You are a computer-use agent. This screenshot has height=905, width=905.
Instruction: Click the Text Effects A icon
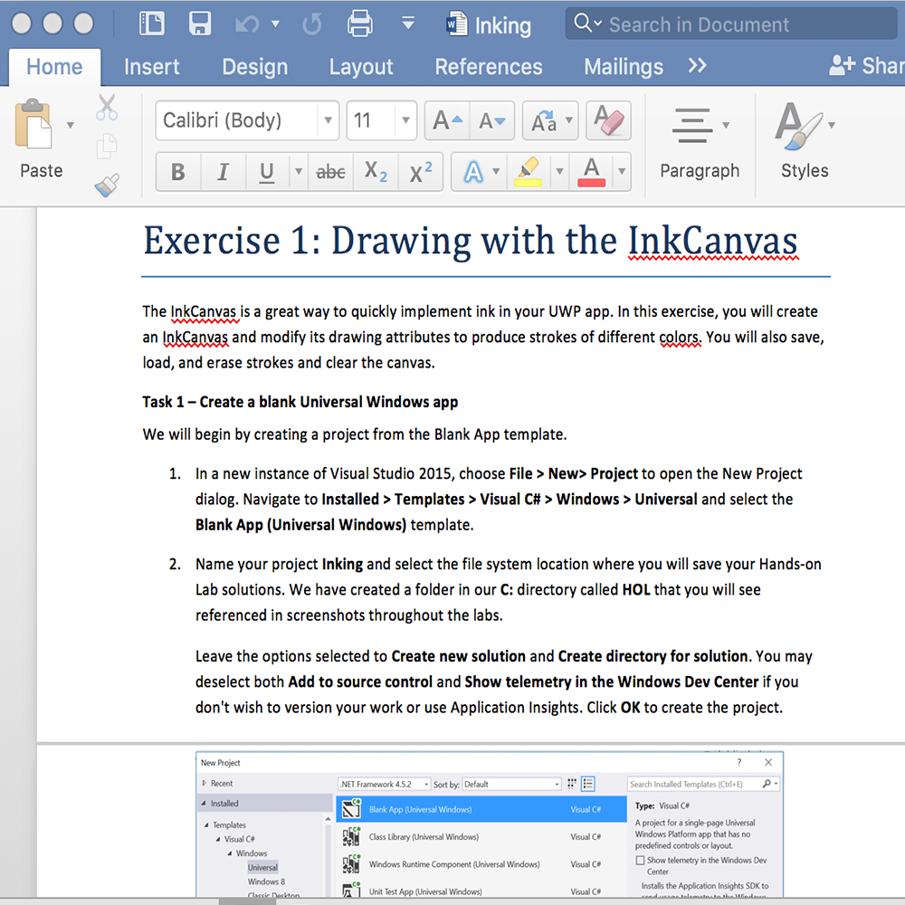coord(472,171)
